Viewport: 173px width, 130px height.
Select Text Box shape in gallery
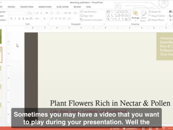108,12
